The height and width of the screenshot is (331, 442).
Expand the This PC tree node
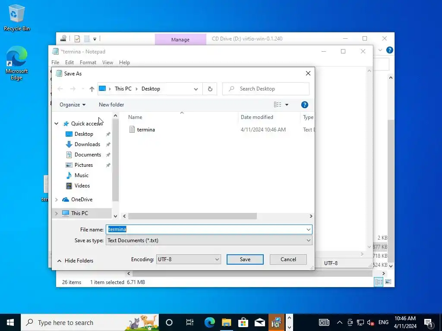pos(57,213)
